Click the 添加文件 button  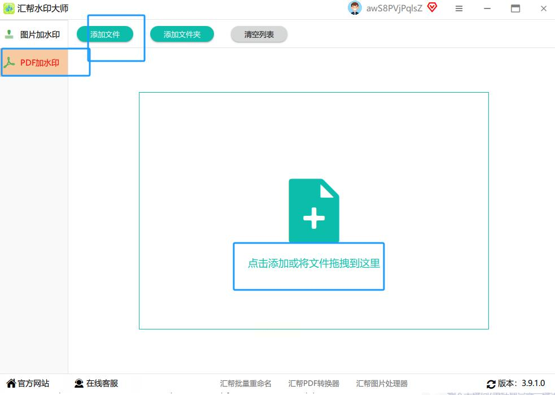(105, 34)
